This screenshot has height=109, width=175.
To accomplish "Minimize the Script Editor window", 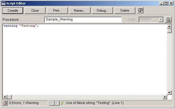I will point(161,3).
